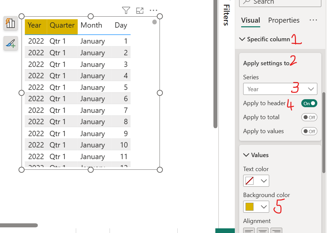Click the Apply settings to heading
This screenshot has height=233, width=327.
[266, 63]
